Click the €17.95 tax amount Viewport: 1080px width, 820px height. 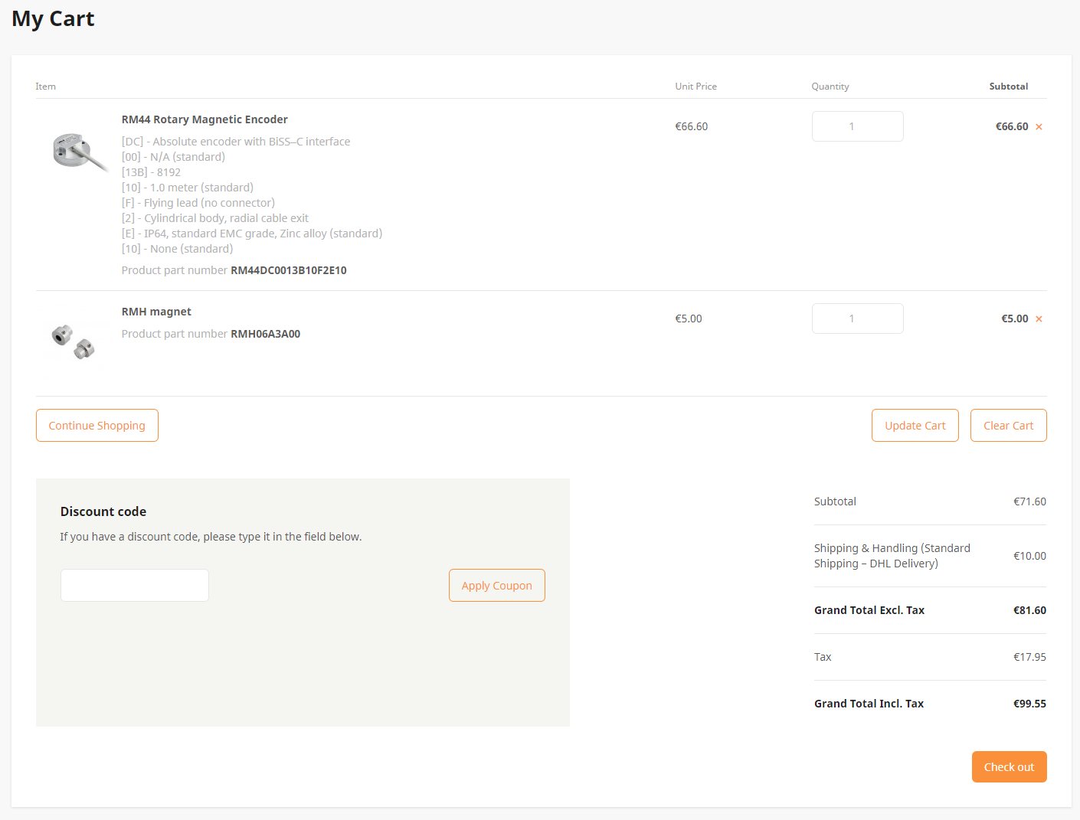(x=1029, y=657)
